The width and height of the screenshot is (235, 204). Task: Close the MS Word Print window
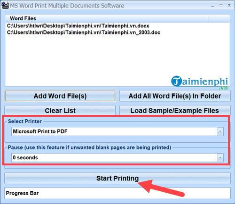point(229,5)
